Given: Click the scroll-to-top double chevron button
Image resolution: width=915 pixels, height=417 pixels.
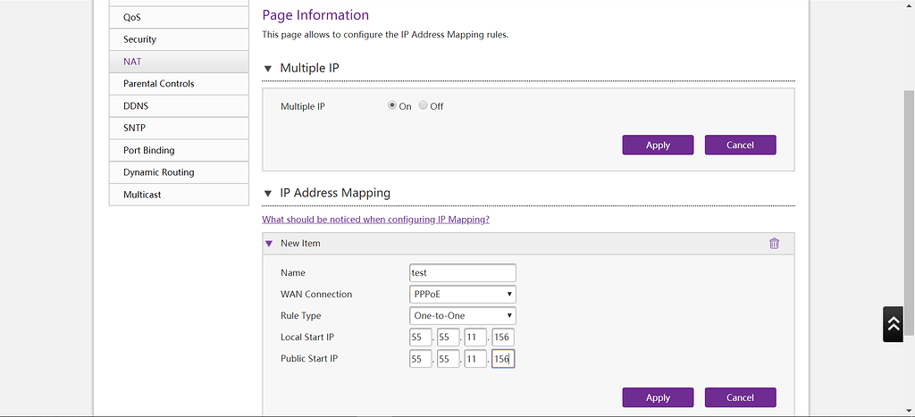Looking at the screenshot, I should click(x=894, y=325).
